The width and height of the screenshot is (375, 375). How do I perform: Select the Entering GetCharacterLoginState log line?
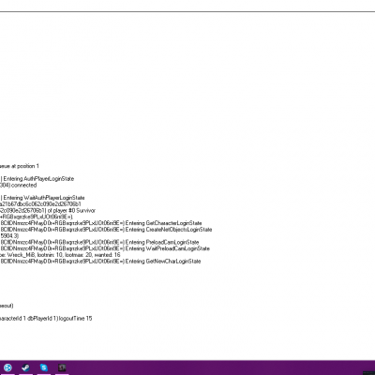pyautogui.click(x=101, y=223)
